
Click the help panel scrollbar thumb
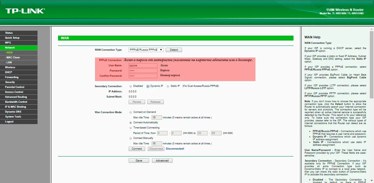coord(372,64)
